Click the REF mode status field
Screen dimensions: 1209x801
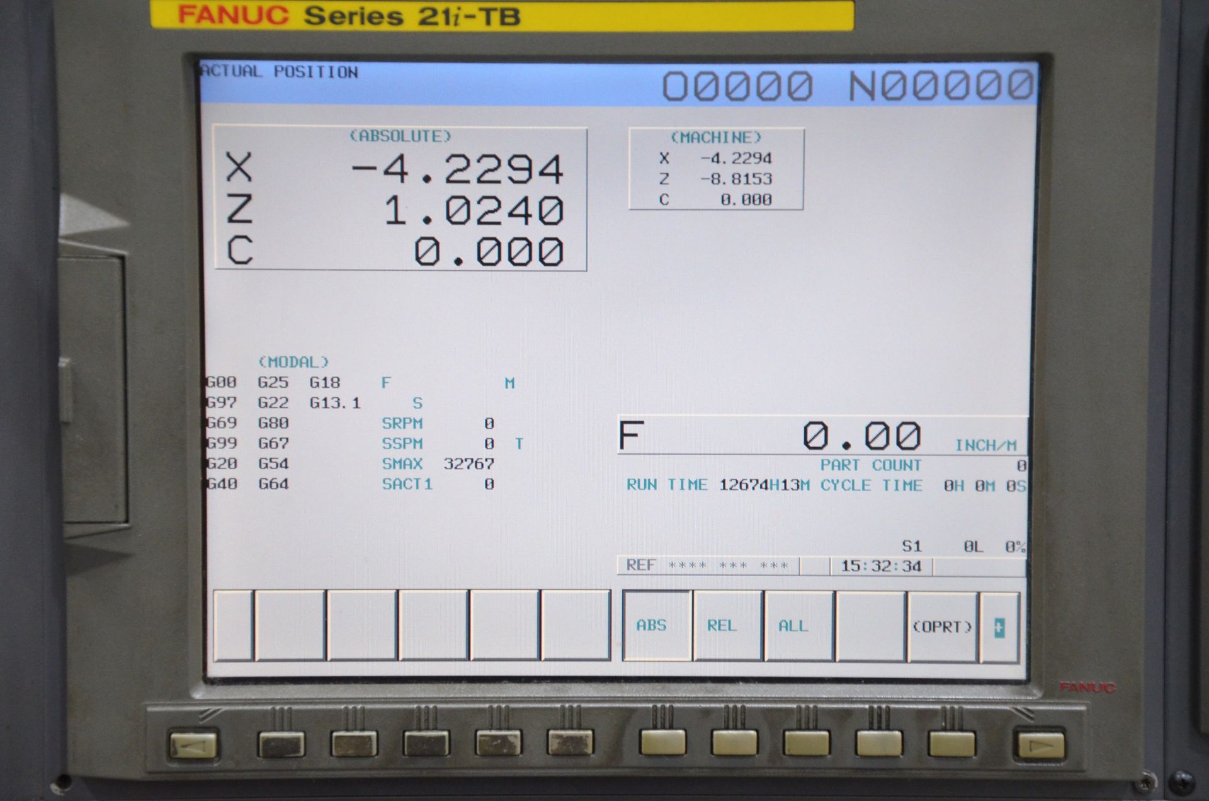(708, 565)
